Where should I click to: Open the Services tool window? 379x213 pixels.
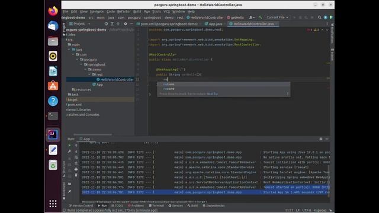(175, 205)
